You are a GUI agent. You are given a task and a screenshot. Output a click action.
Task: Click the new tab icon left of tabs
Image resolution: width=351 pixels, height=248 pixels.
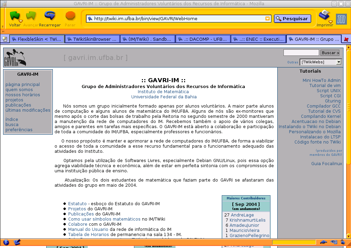[4, 39]
